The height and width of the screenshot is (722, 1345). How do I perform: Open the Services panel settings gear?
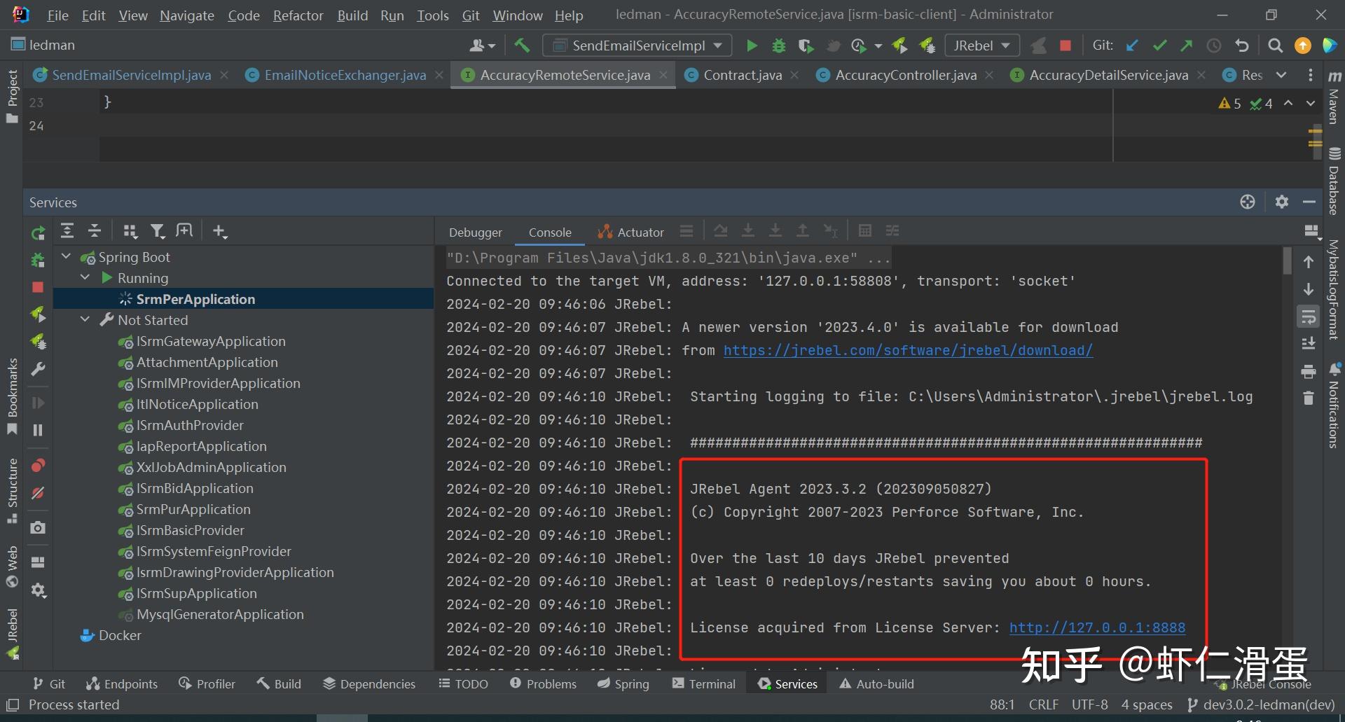tap(1282, 202)
